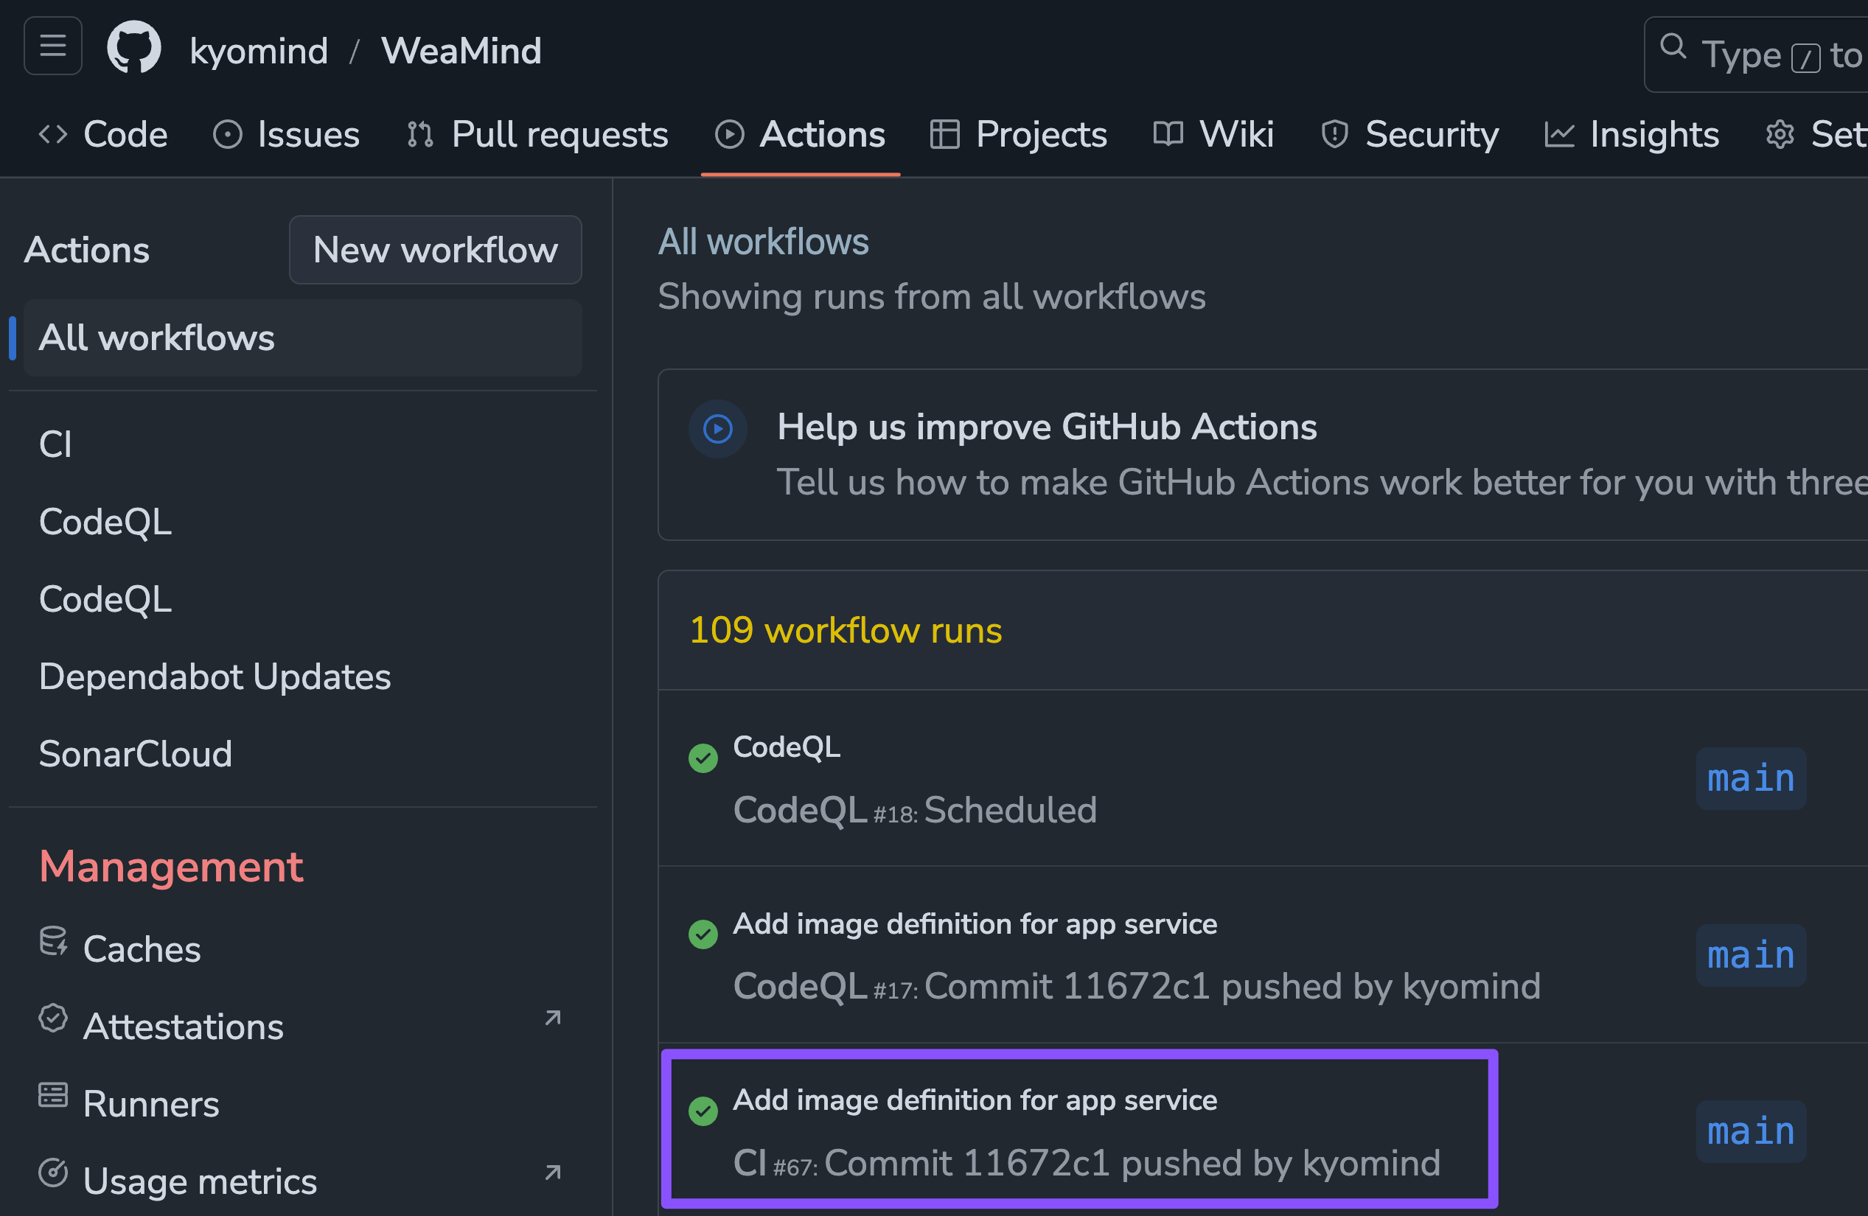1868x1216 pixels.
Task: Select the CI workflow in sidebar
Action: (303, 444)
